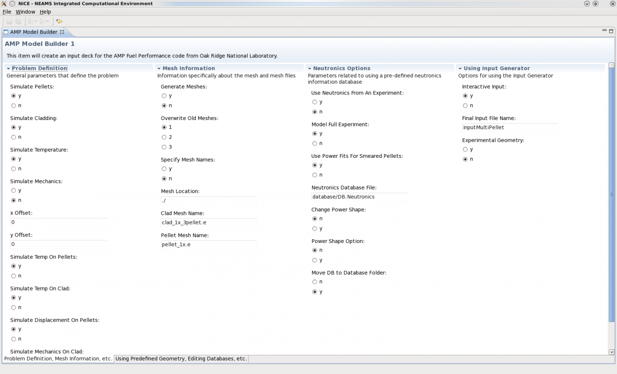617x374 pixels.
Task: Set Simulate Temp On Clad to n
Action: pyautogui.click(x=14, y=308)
